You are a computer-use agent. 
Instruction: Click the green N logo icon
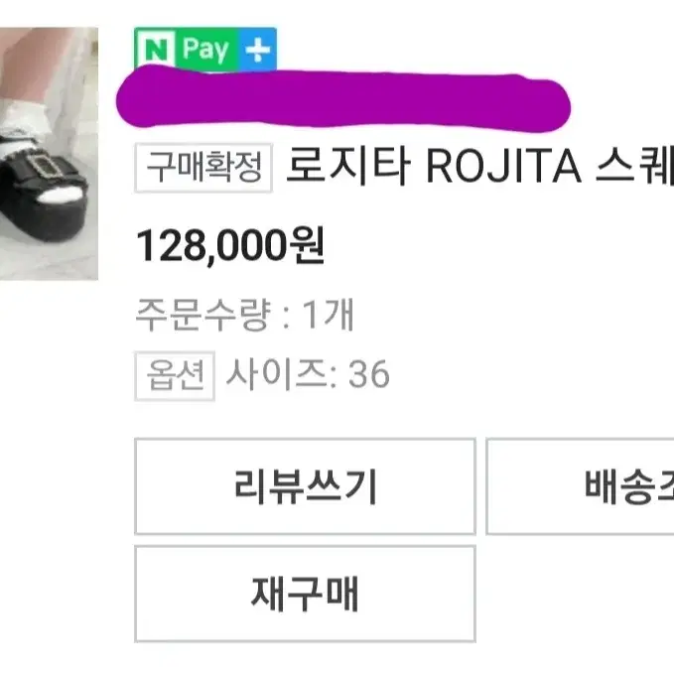click(x=155, y=50)
